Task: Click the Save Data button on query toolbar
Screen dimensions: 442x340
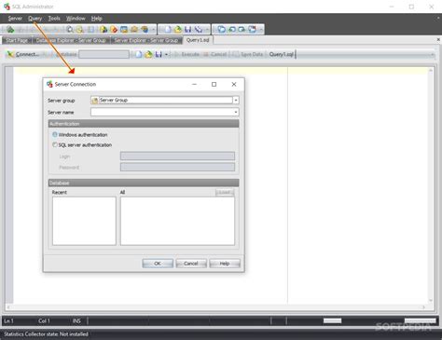Action: click(x=248, y=54)
